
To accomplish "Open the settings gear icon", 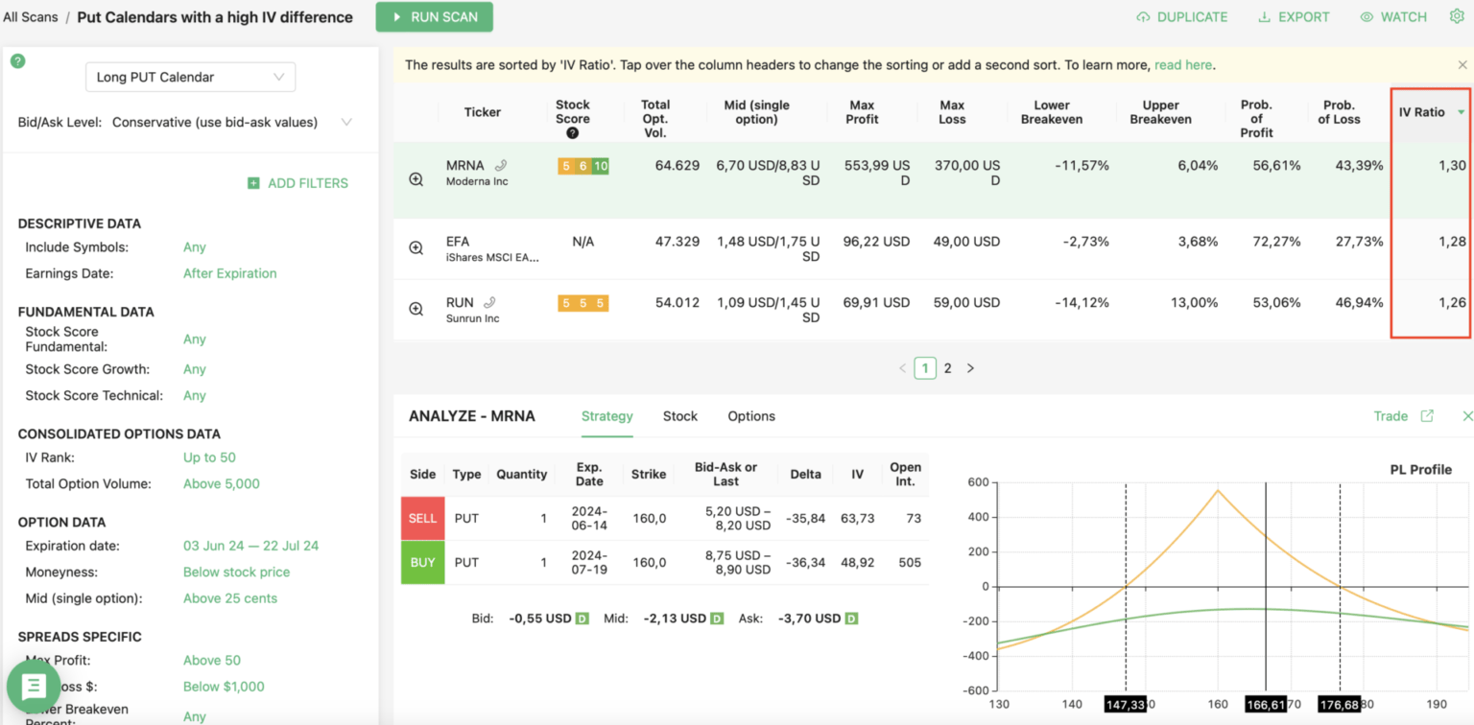I will tap(1457, 16).
